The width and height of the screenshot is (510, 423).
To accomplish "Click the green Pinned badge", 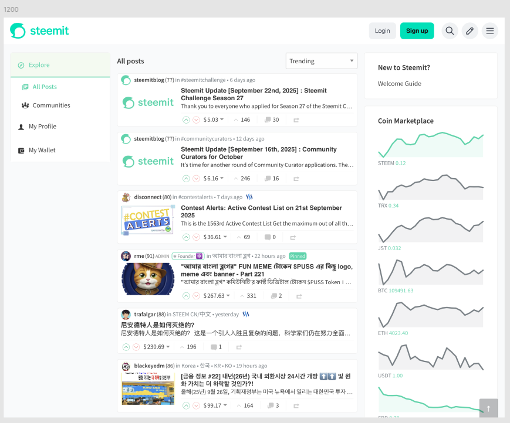I will click(298, 256).
